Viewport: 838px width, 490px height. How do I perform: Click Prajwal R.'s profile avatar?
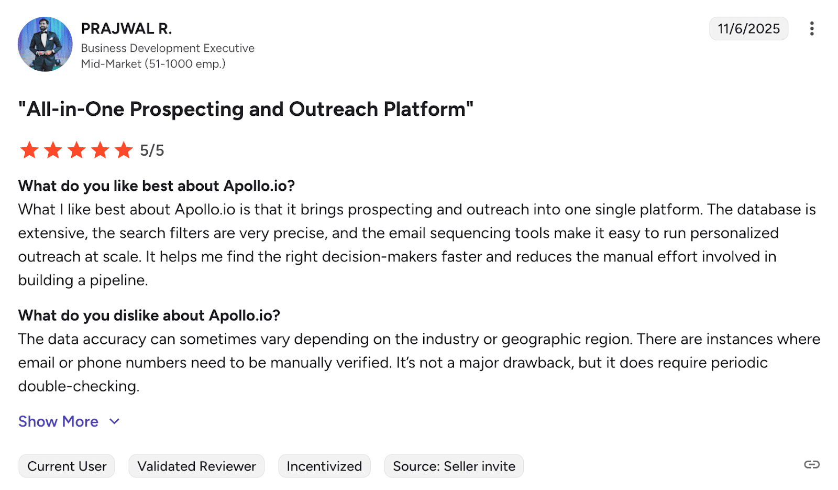[x=45, y=45]
